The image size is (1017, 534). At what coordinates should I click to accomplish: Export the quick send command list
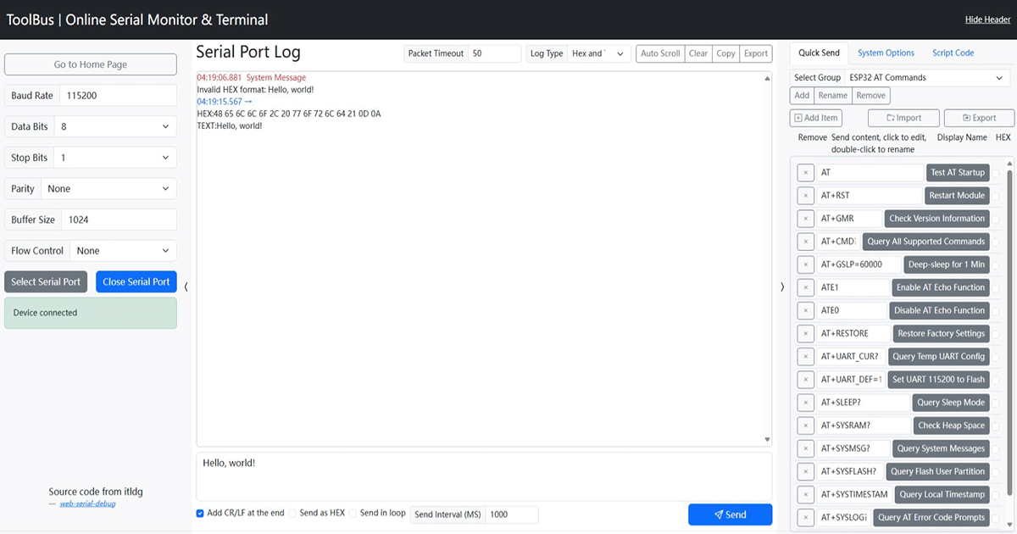[979, 117]
